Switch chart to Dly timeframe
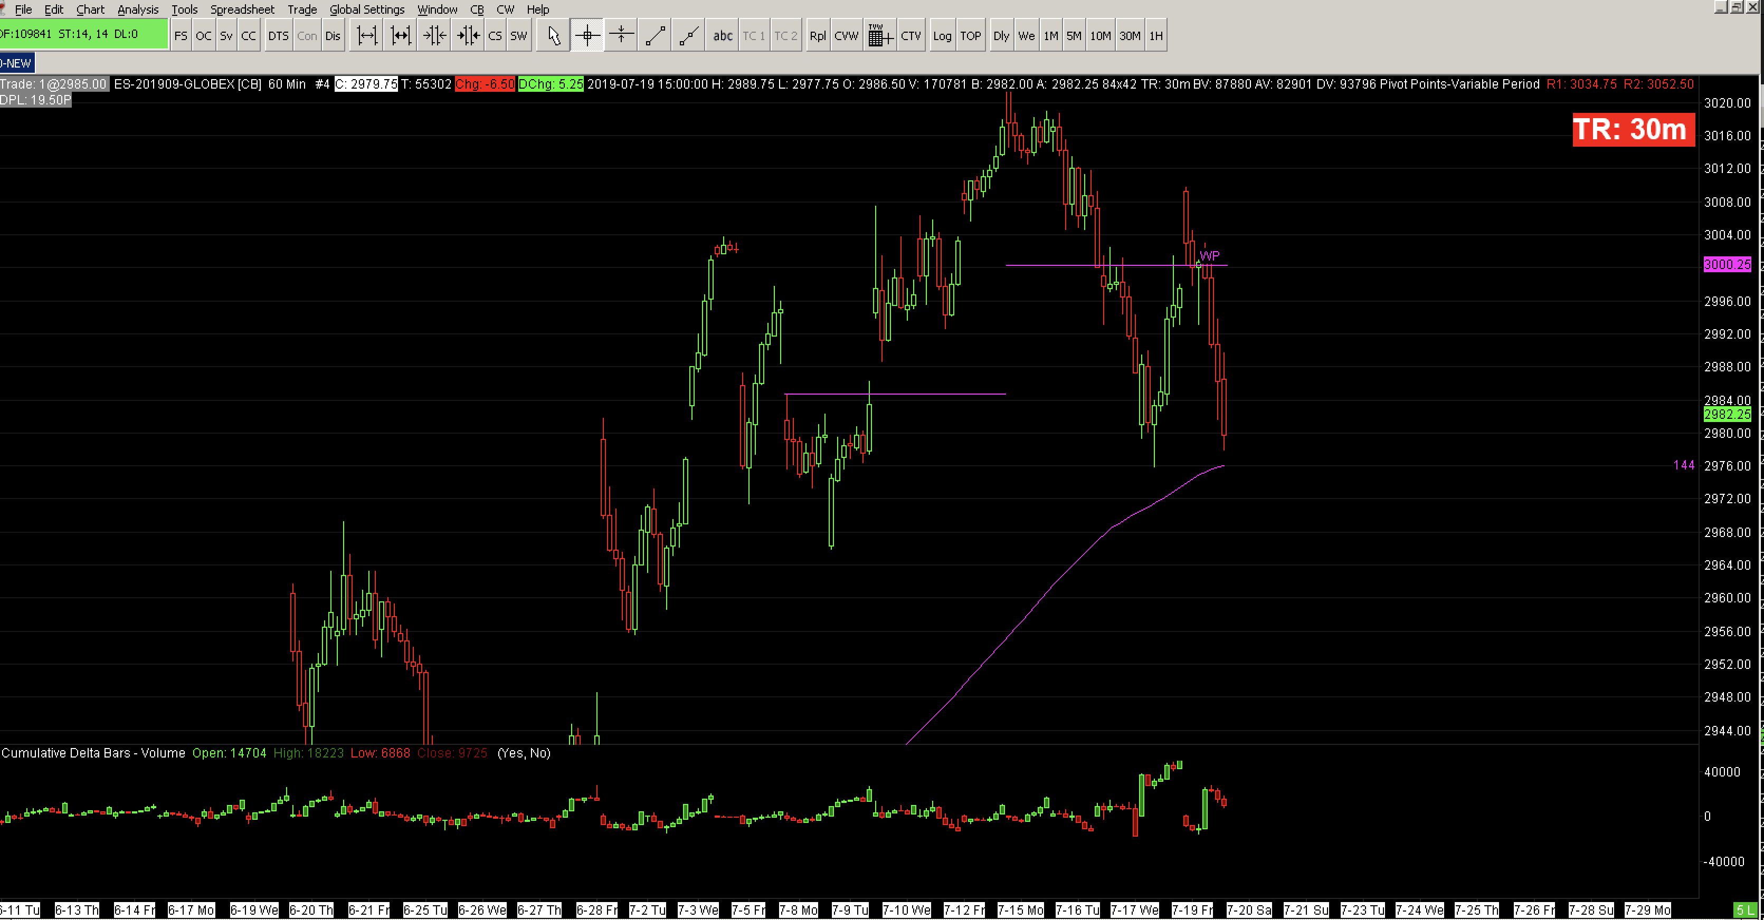 [1000, 35]
